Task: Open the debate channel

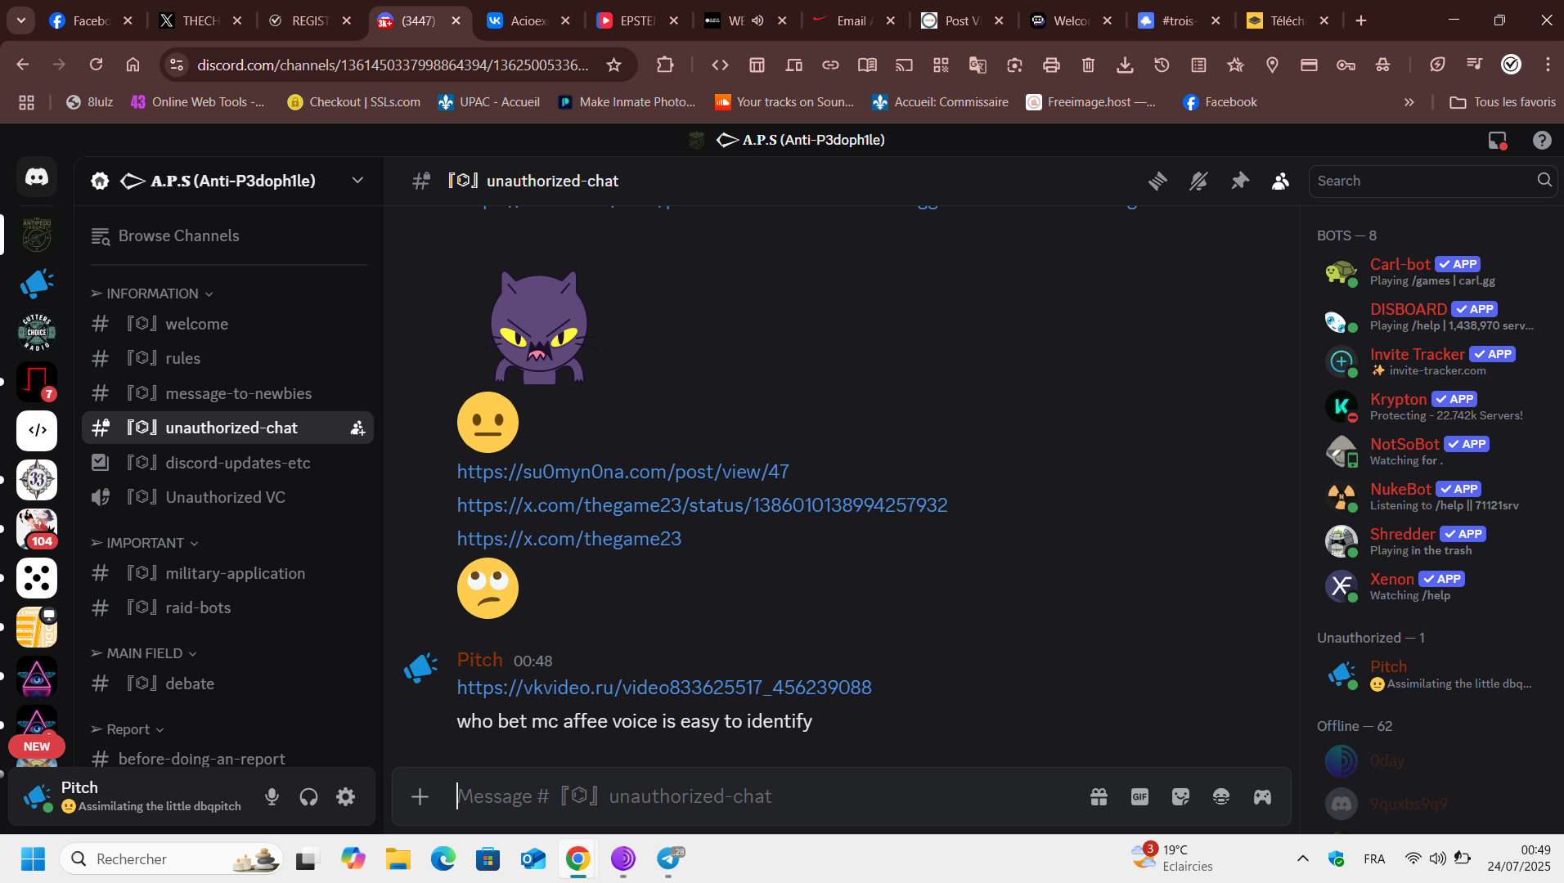Action: (190, 684)
